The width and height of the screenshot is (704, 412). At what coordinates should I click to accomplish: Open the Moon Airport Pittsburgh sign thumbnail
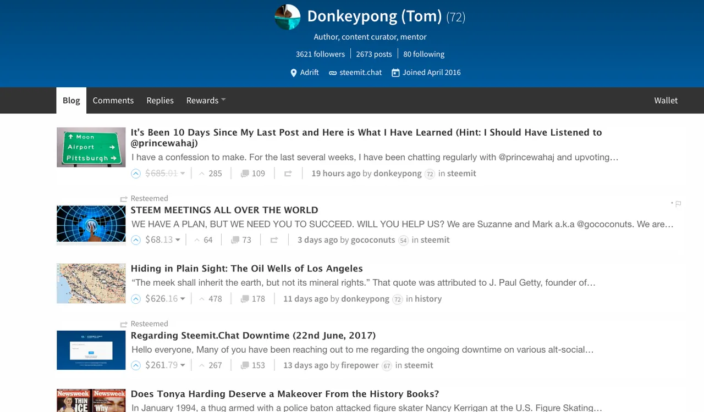tap(91, 147)
